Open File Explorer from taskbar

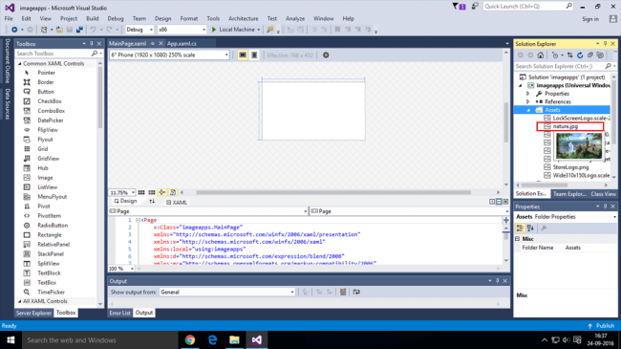pos(234,339)
